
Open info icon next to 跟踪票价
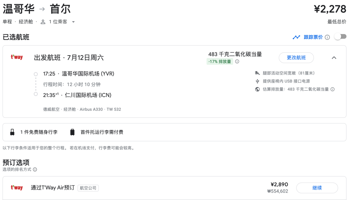tap(327, 37)
